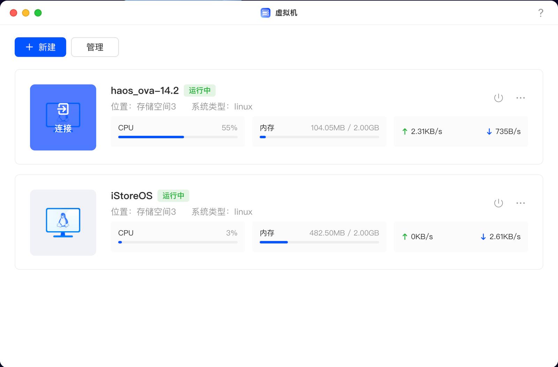This screenshot has width=558, height=367.
Task: Click the 运行中 status badge of iStoreOS
Action: (173, 196)
